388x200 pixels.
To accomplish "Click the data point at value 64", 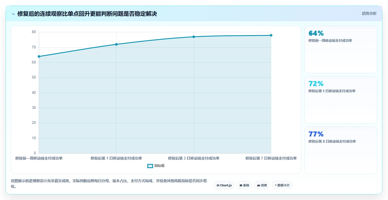I will pyautogui.click(x=39, y=57).
